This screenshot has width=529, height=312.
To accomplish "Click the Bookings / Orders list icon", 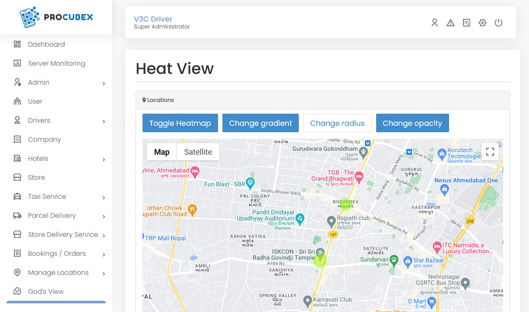I will tap(17, 253).
